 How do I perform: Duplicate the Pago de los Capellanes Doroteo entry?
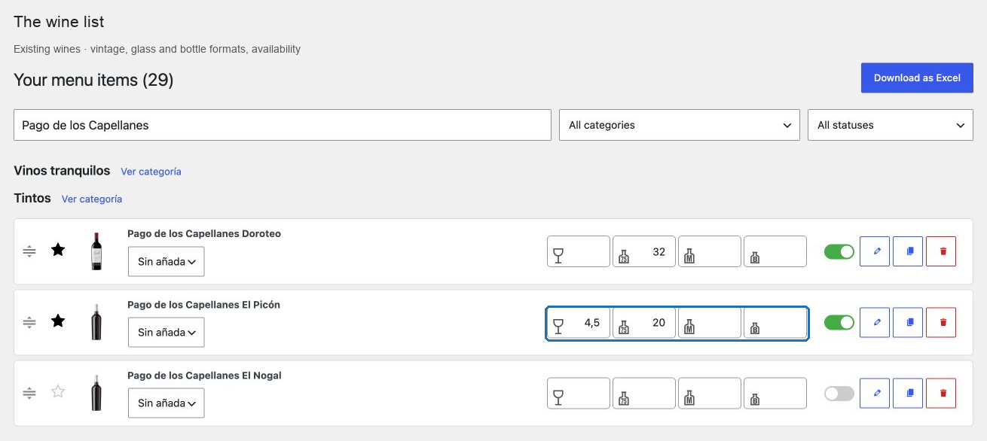908,251
